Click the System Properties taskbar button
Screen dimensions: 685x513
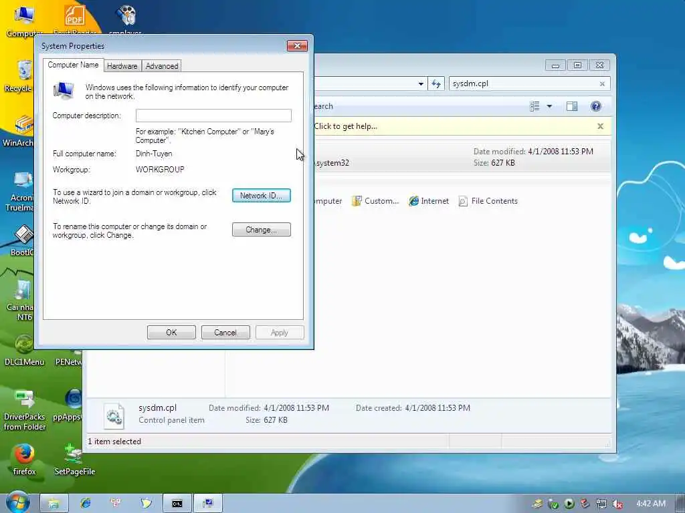click(x=208, y=504)
